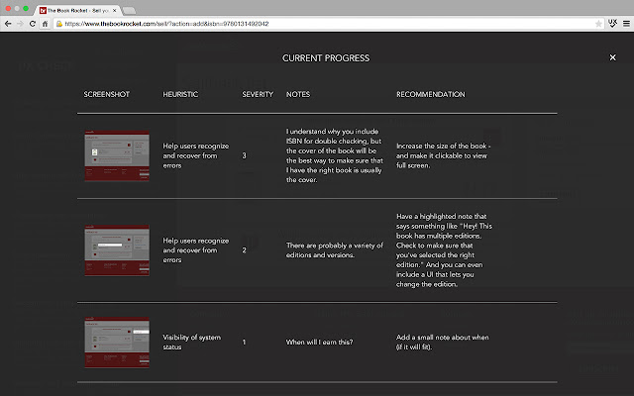Close the Current Progress overlay

coord(612,57)
